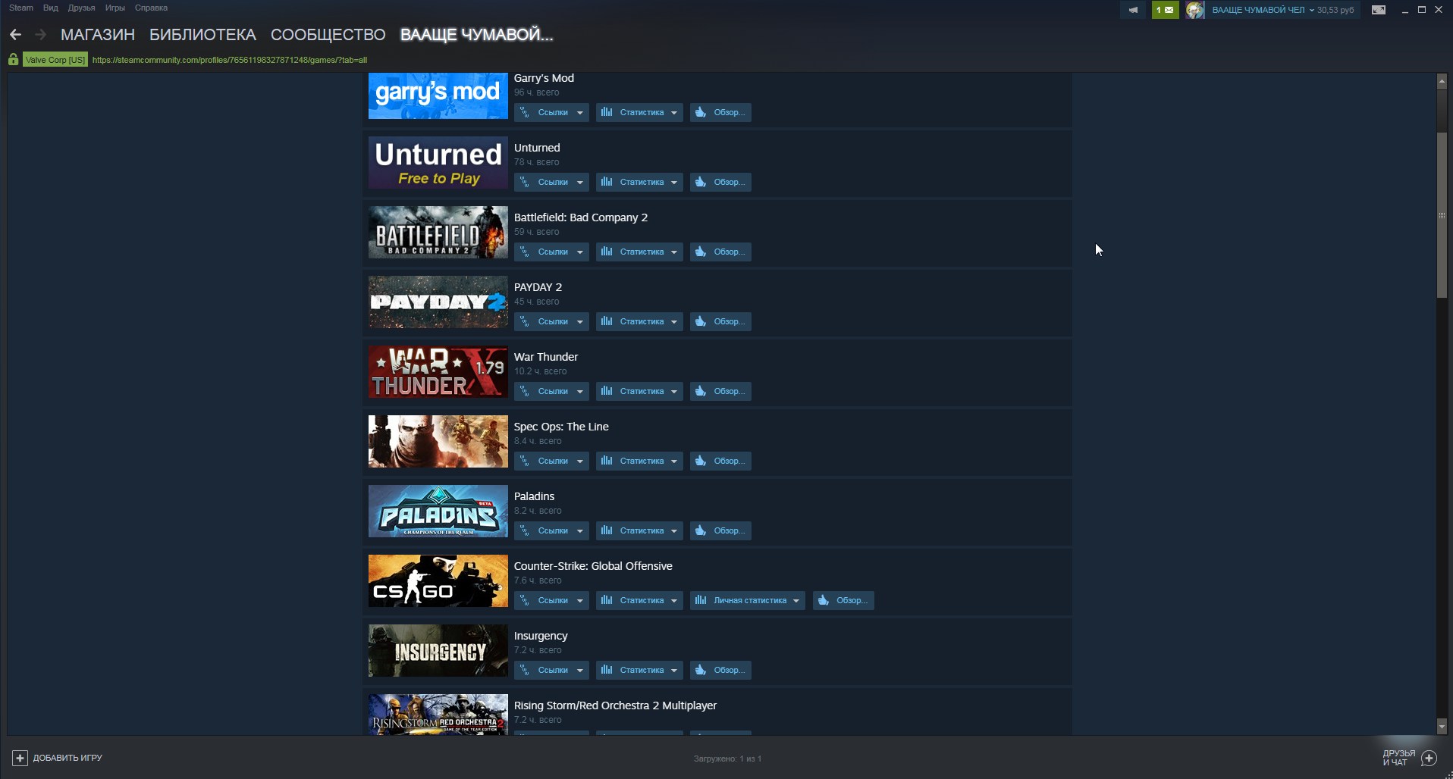Open the Справка menu
This screenshot has width=1453, height=779.
151,8
